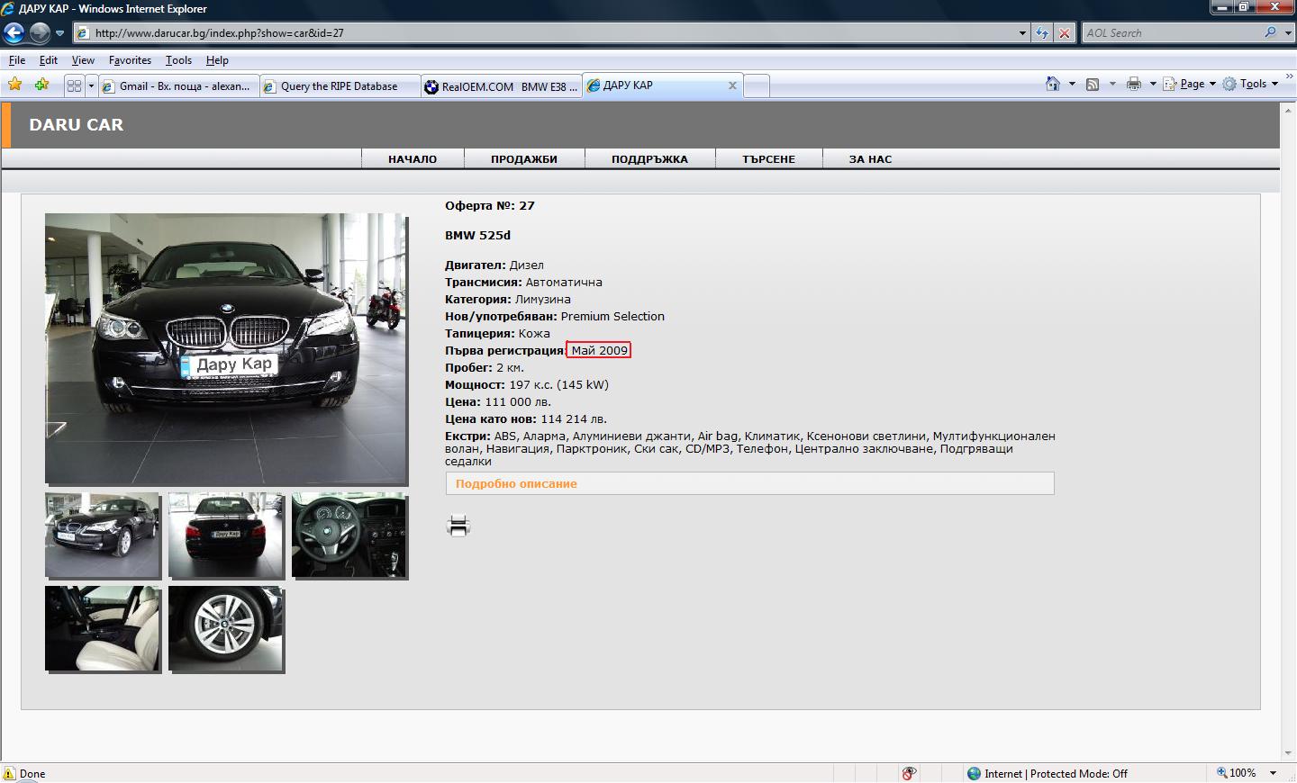Viewport: 1297px width, 783px height.
Task: Open the Help menu
Action: (x=217, y=60)
